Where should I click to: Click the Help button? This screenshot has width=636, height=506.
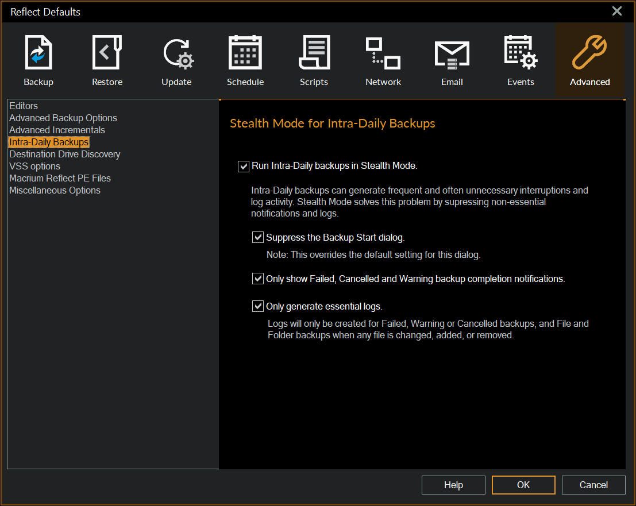tap(453, 485)
